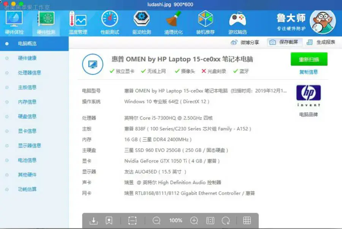Click the bookmark star icon in viewer toolbar
342x229 pixels.
pos(109,221)
